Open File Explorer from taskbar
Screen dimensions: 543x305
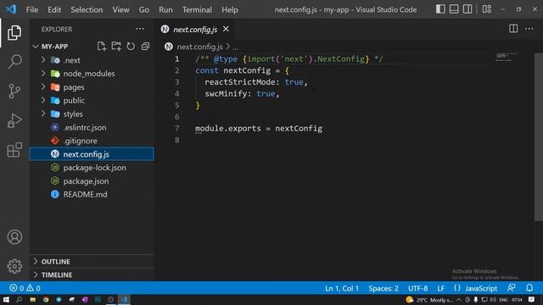32,300
